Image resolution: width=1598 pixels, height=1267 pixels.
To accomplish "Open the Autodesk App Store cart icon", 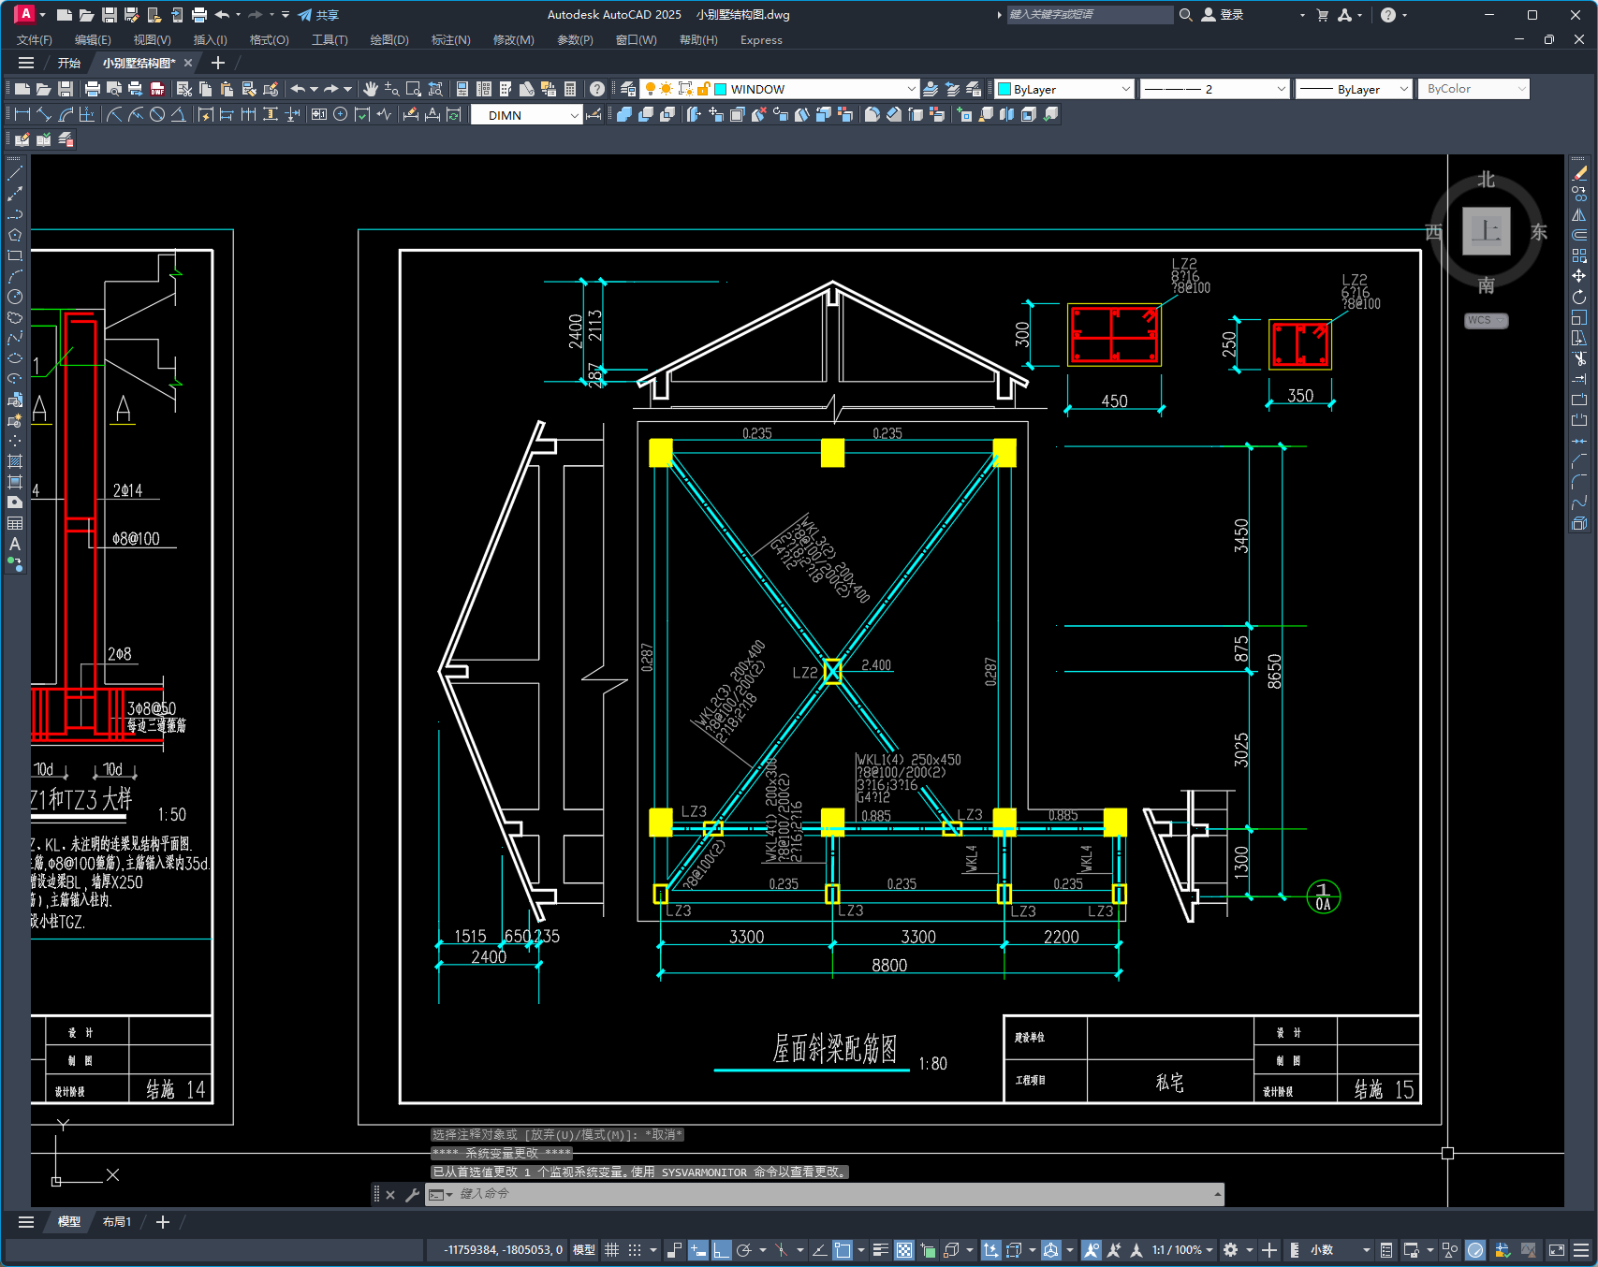I will [1322, 15].
